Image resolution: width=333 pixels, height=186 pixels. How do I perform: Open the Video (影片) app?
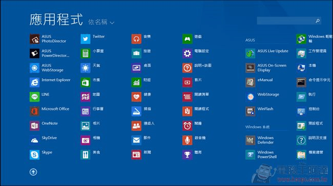192,82
